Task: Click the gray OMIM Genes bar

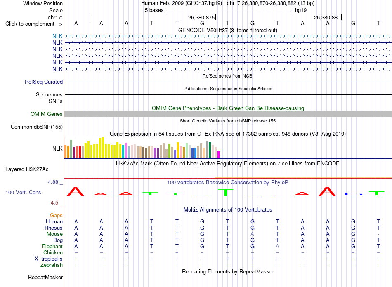Action: pos(228,114)
